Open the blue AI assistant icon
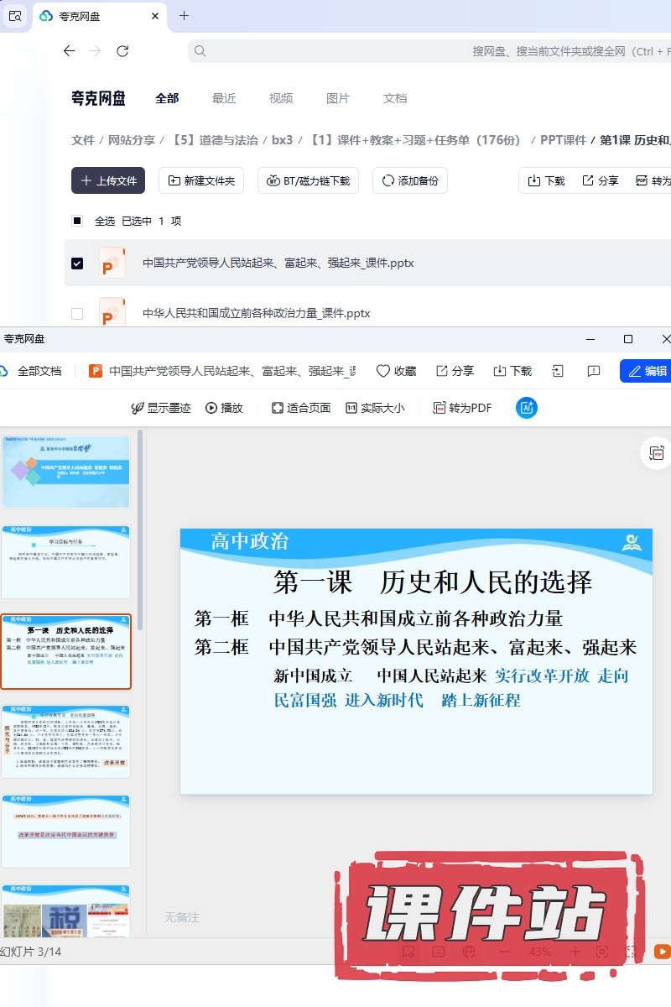Screen dimensions: 671x1007 pyautogui.click(x=527, y=408)
